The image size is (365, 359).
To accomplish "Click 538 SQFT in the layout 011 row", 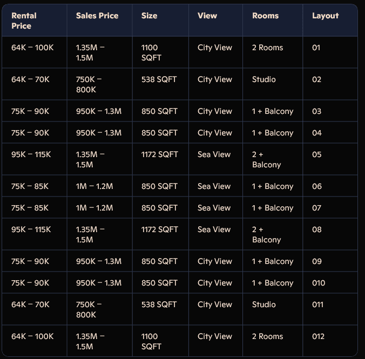I will click(159, 304).
